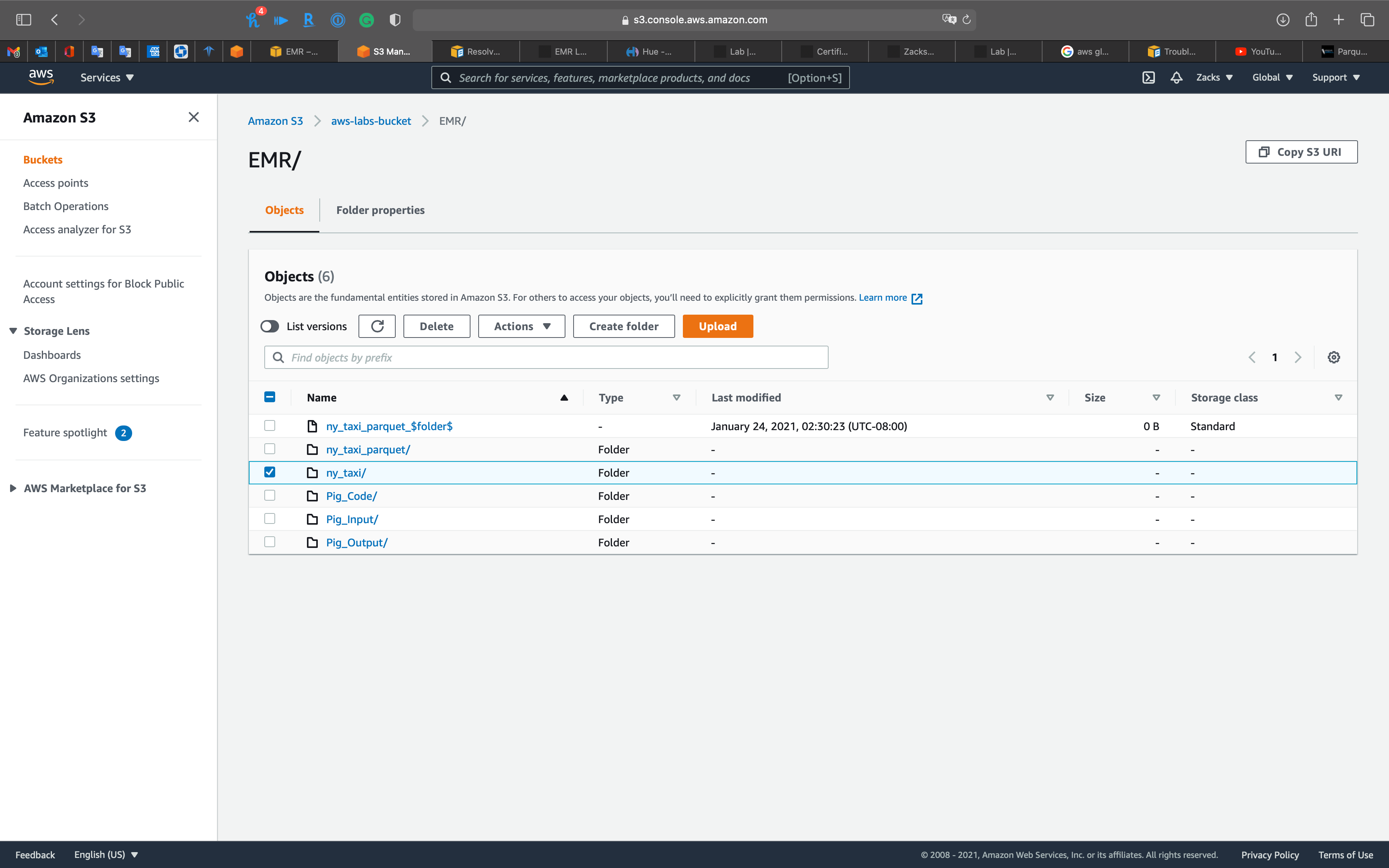Go to previous page of objects

coord(1252,357)
